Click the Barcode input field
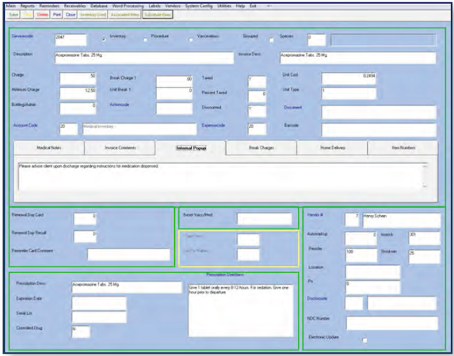 point(379,130)
